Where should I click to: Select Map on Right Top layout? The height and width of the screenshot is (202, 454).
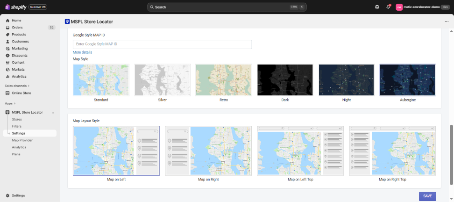tap(392, 151)
